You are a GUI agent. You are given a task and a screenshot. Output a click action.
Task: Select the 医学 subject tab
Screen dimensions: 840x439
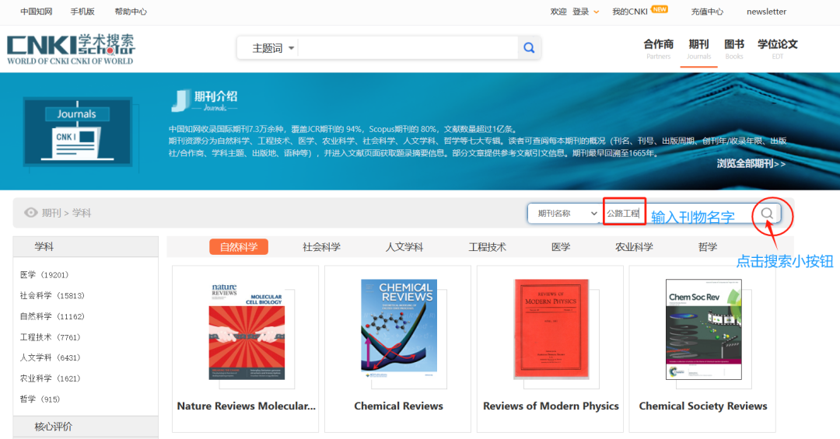click(561, 247)
